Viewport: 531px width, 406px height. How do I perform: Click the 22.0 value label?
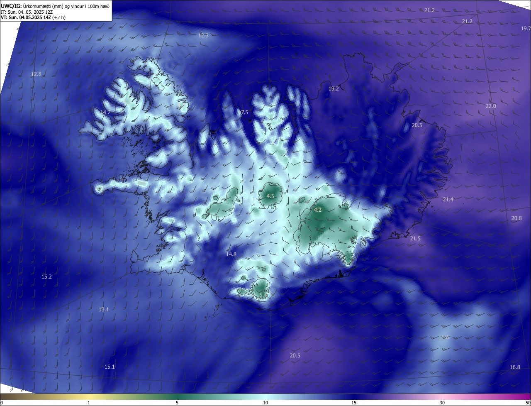(491, 106)
